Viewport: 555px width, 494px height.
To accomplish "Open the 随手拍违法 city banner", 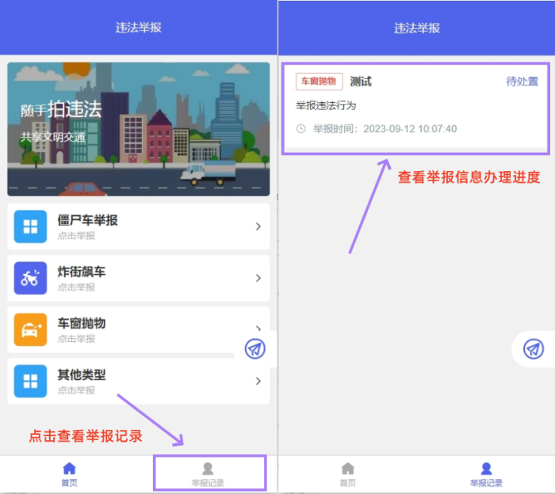I will [139, 129].
